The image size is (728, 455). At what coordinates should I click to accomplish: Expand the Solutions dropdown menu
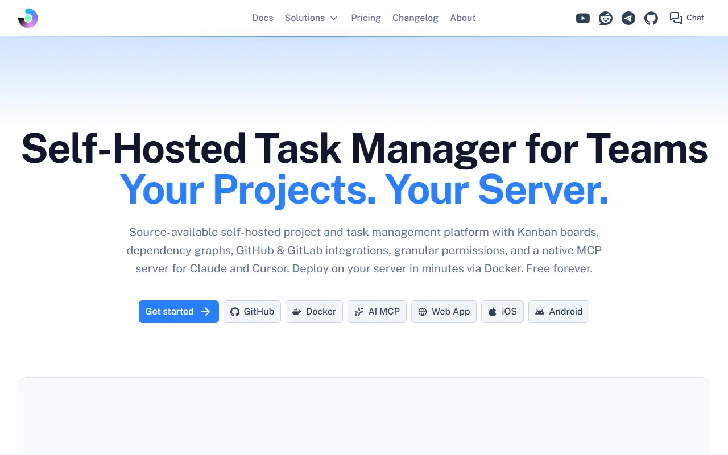point(312,18)
